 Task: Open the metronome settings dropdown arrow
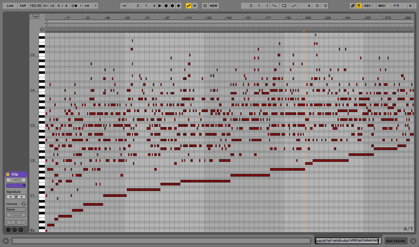pyautogui.click(x=81, y=6)
